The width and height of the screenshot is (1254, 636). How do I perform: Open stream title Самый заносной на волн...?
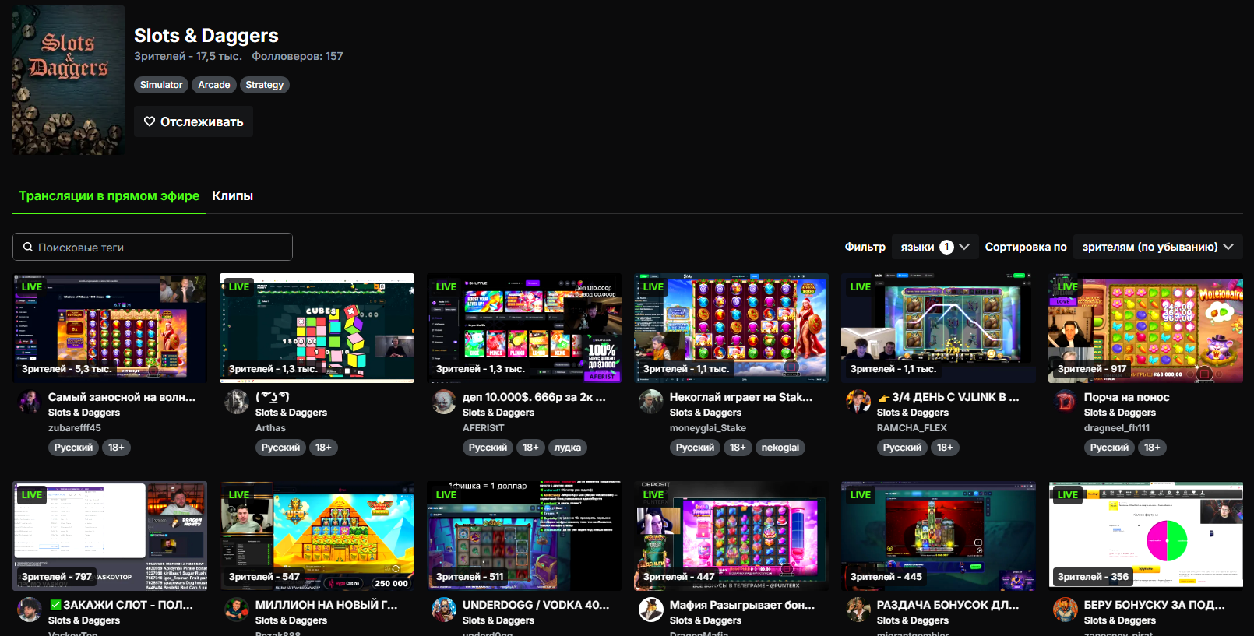[x=122, y=397]
